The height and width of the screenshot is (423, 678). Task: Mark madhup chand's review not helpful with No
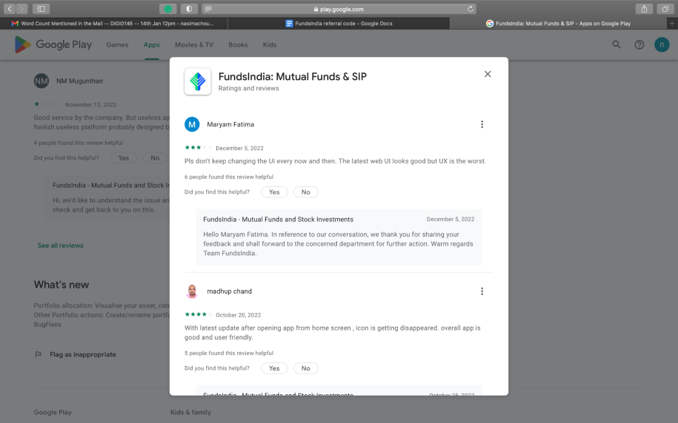tap(306, 368)
